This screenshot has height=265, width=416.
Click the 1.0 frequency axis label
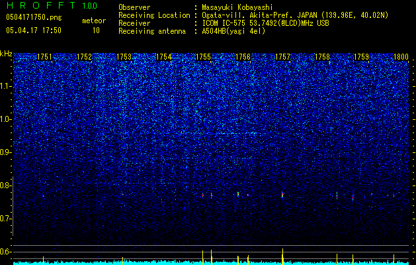(6, 119)
